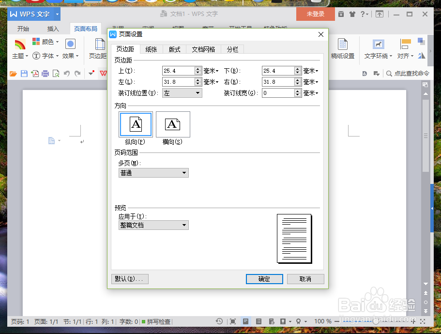Click the 下(B) bottom margin field
This screenshot has width=441, height=334.
coord(278,71)
